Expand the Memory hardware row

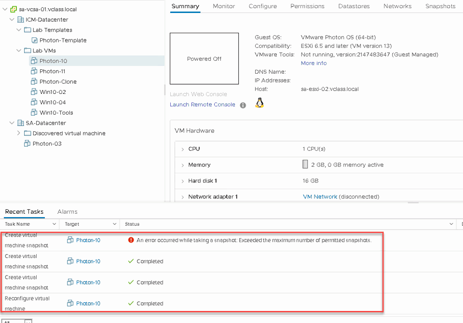[x=182, y=165]
